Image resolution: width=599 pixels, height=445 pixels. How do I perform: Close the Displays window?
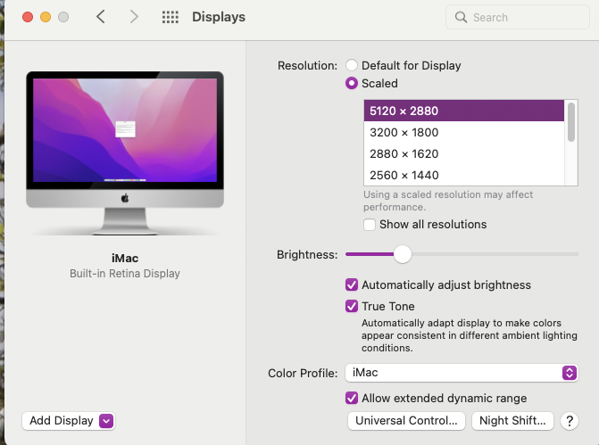[x=28, y=17]
